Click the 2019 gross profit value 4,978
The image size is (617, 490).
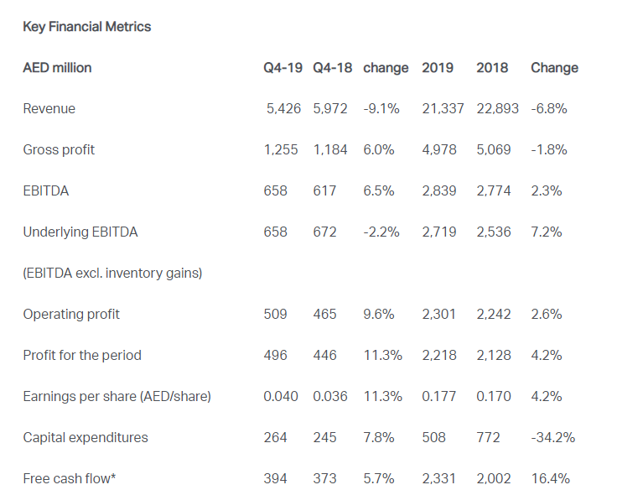(440, 150)
